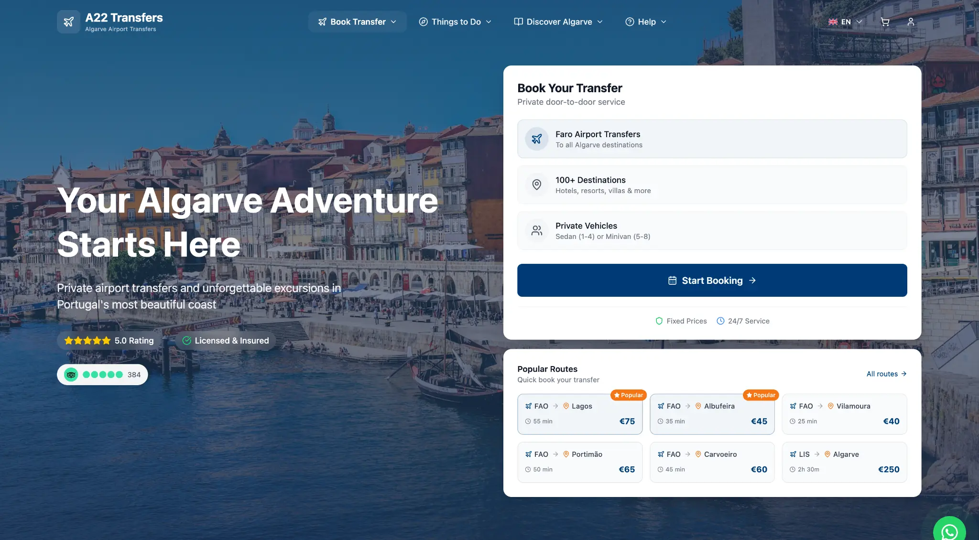Click the Start Booking button
The width and height of the screenshot is (979, 540).
click(x=712, y=281)
